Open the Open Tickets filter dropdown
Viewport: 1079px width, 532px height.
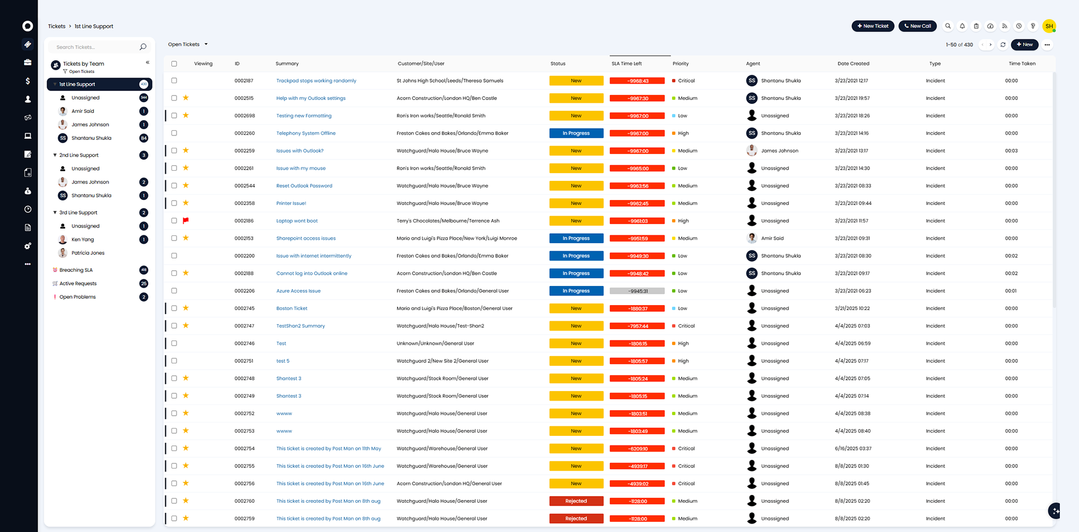[188, 44]
